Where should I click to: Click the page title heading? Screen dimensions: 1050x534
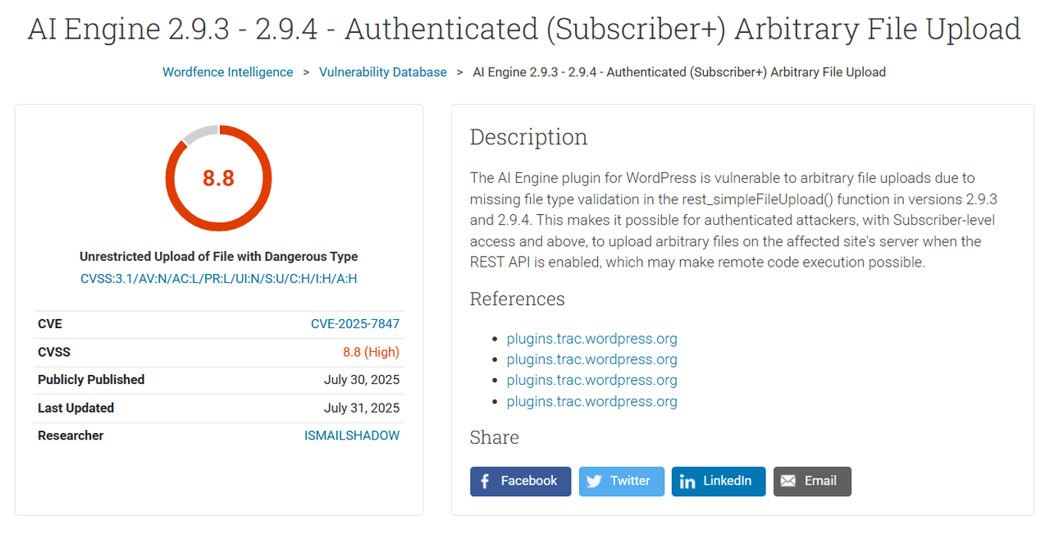click(524, 29)
